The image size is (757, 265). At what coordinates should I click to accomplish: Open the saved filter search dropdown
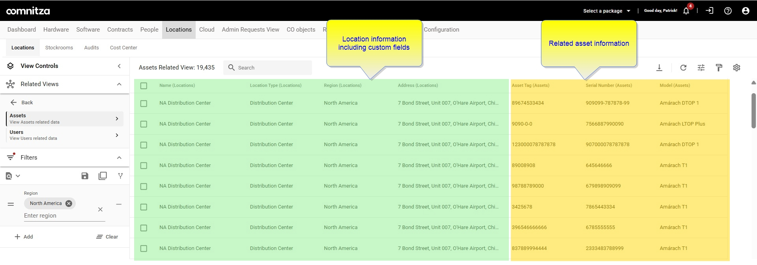[x=13, y=176]
